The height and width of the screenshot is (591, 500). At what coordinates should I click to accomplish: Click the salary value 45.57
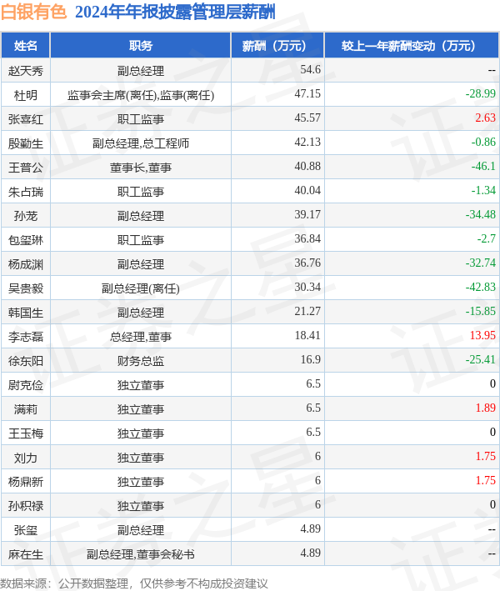307,118
